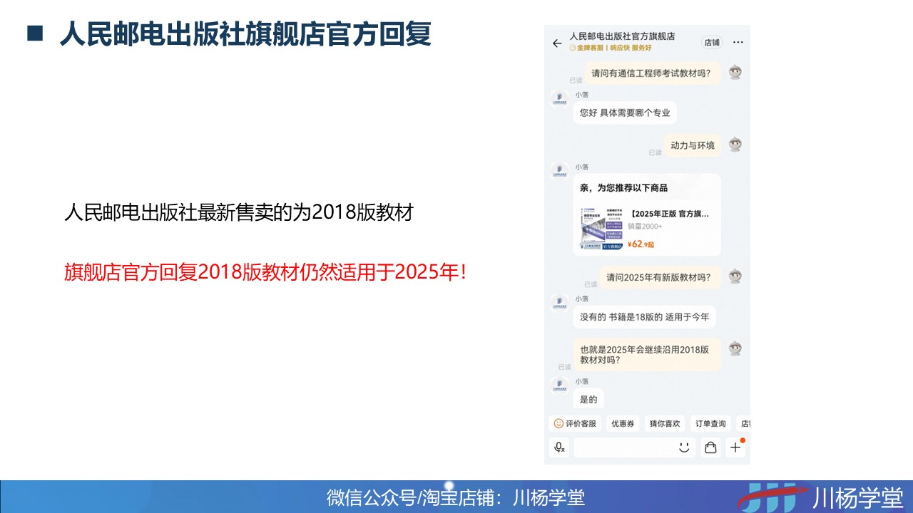The image size is (913, 513).
Task: Open the recommended 2025年正版 product card
Action: coord(647,215)
